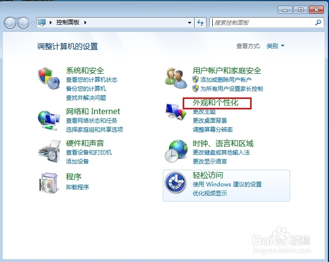Open Hardware and Sound printer icon
329x262 pixels.
pyautogui.click(x=49, y=151)
